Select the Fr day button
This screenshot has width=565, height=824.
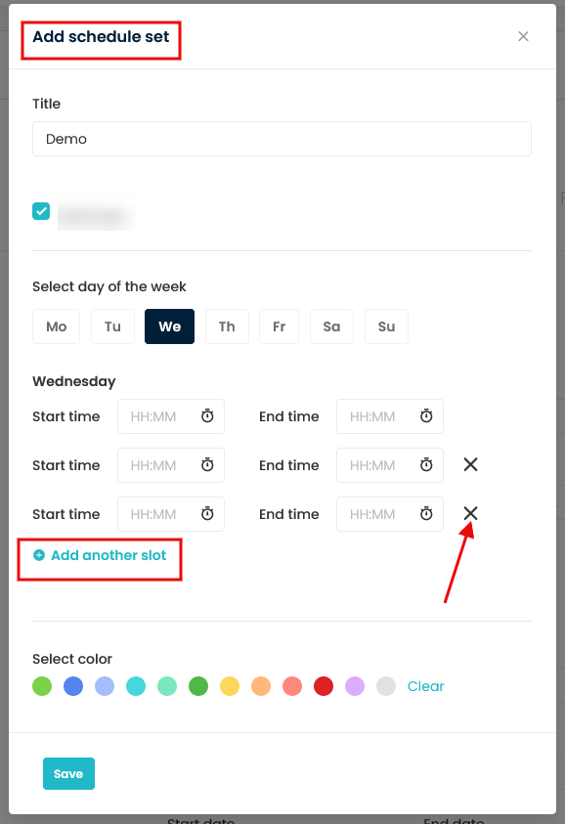[x=280, y=326]
